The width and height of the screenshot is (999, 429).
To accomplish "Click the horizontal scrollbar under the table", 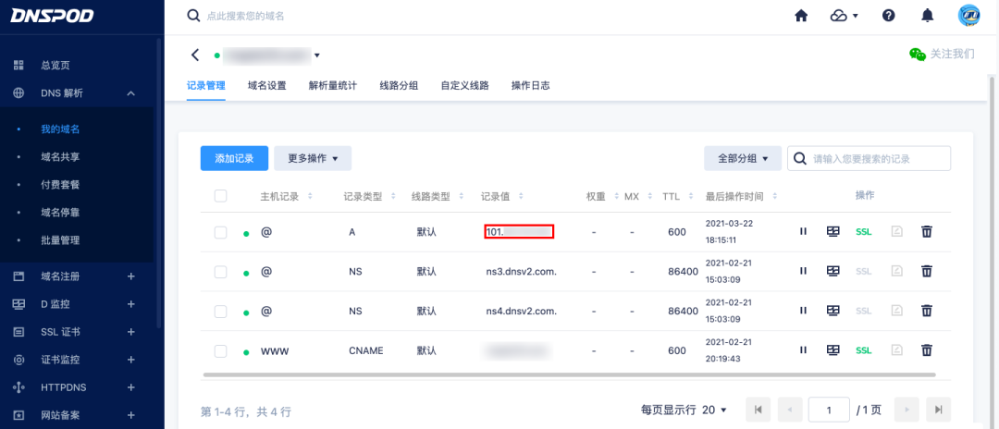I will click(569, 374).
